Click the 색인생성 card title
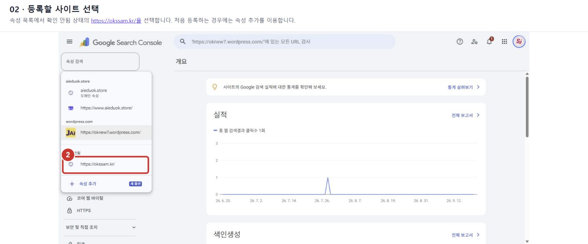Viewport: 588px width, 244px height. (x=227, y=234)
